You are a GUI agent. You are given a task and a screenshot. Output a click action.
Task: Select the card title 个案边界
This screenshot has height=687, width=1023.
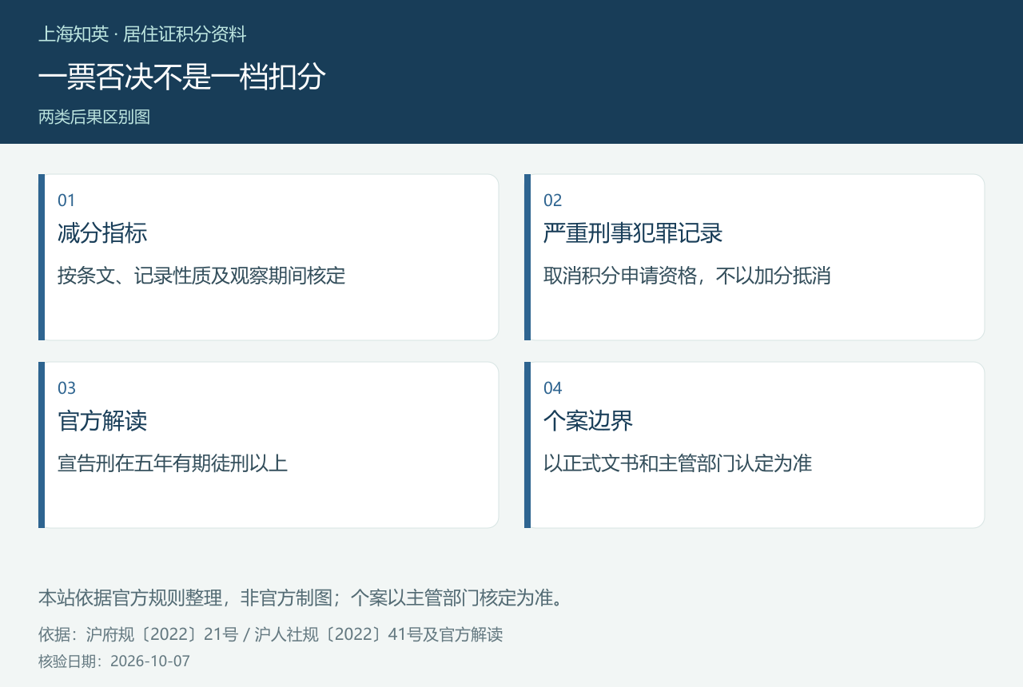(x=588, y=421)
